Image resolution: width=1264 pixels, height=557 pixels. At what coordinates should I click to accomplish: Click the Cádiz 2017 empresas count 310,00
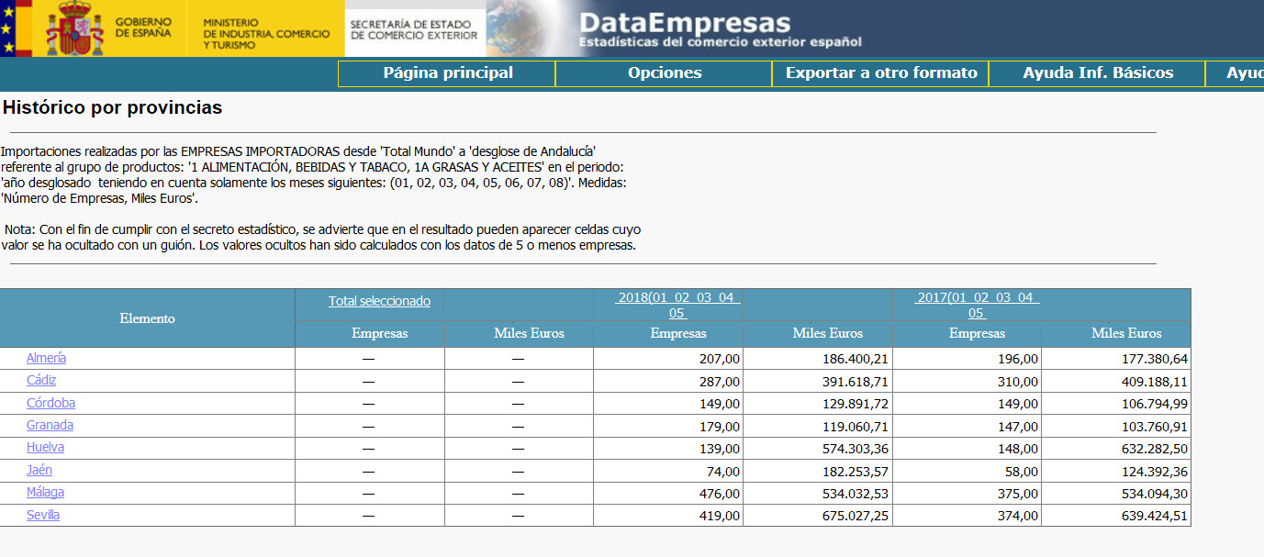click(1018, 381)
